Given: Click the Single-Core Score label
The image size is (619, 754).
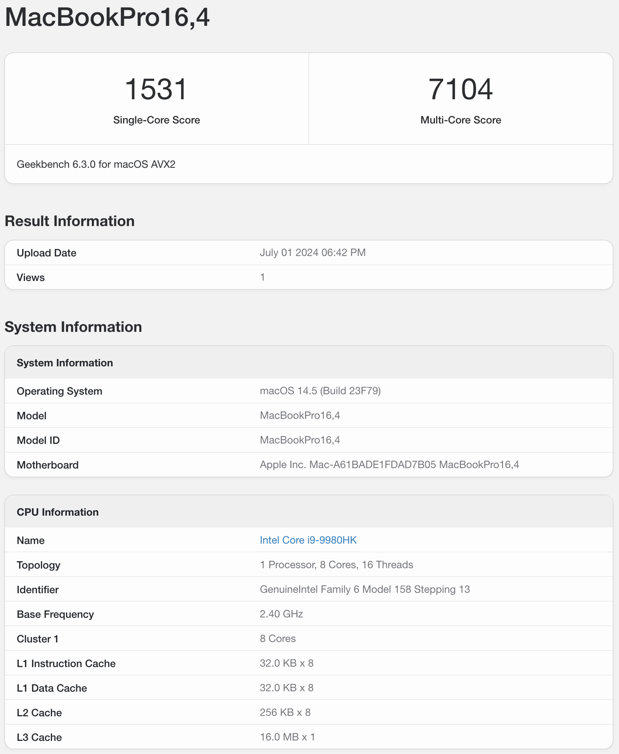Looking at the screenshot, I should tap(157, 120).
